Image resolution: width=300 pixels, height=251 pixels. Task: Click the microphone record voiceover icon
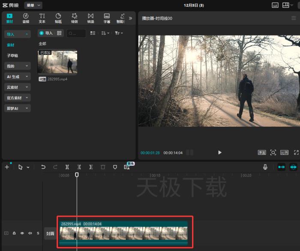(265, 167)
